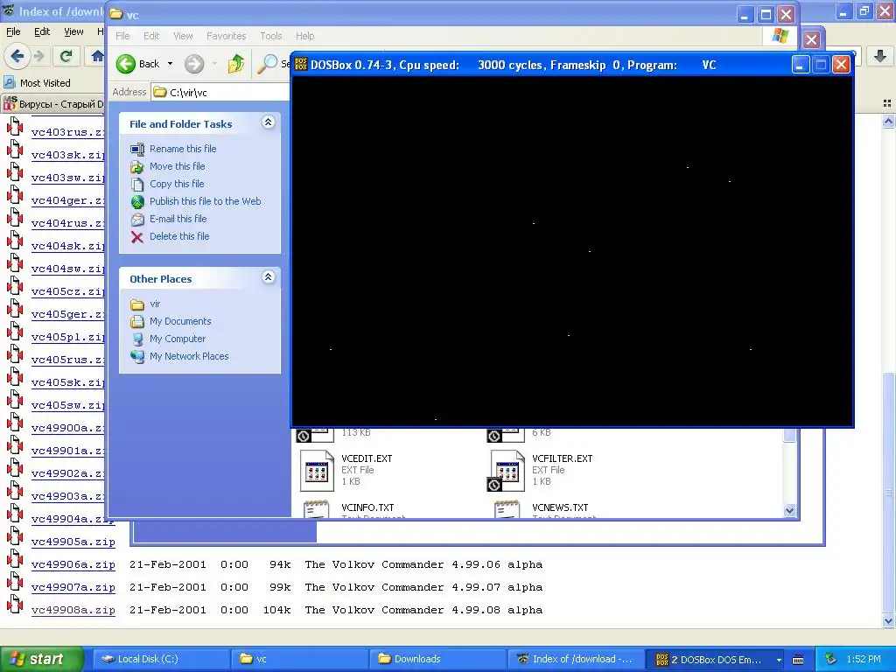
Task: Click vc405sw.zip archive icon
Action: point(15,399)
